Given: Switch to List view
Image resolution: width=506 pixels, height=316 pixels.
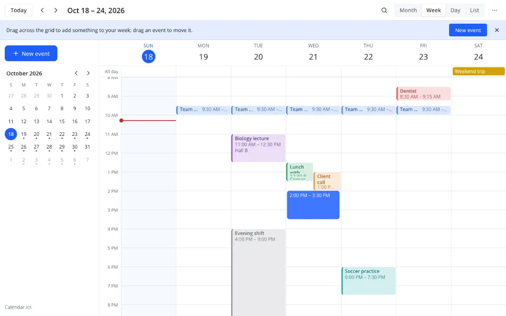Looking at the screenshot, I should 474,11.
